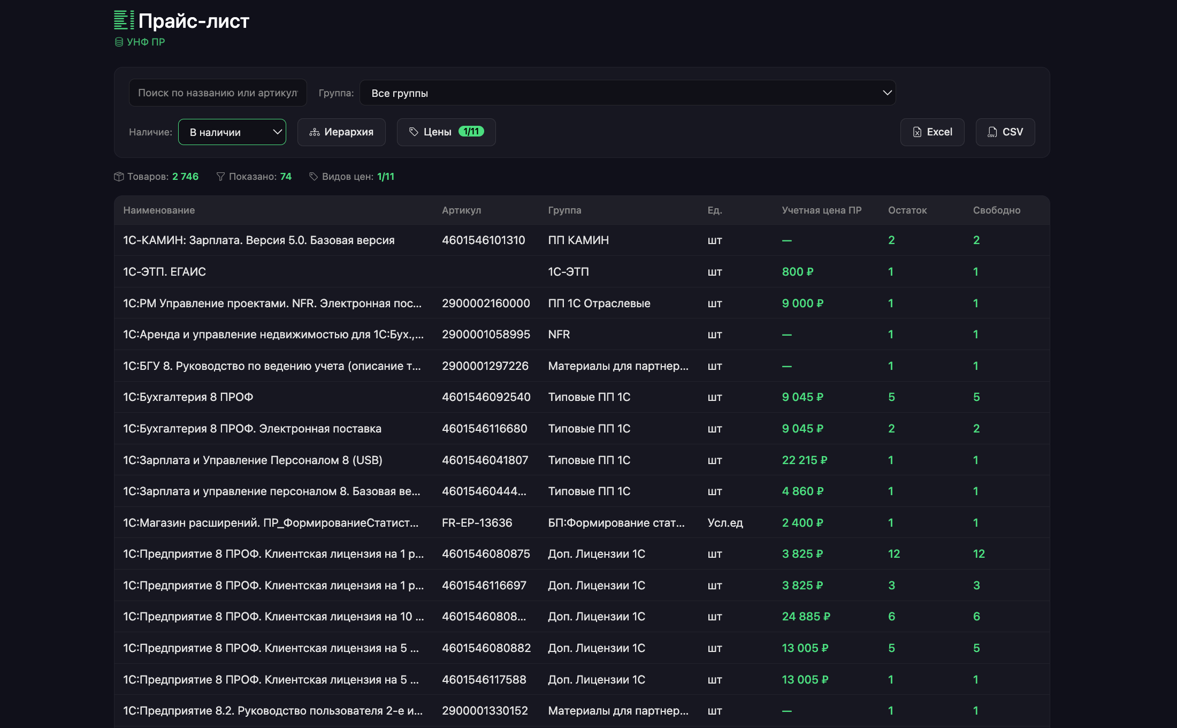Click the tag icon beside Видов цен

(314, 177)
